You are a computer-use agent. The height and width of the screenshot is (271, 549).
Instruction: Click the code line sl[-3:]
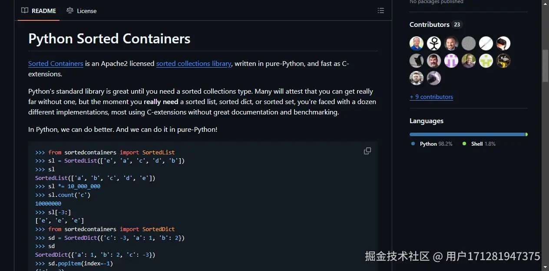[x=53, y=212]
